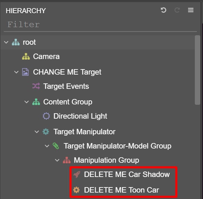Select DELETE ME Toon Car item
The image size is (203, 199).
coord(122,190)
